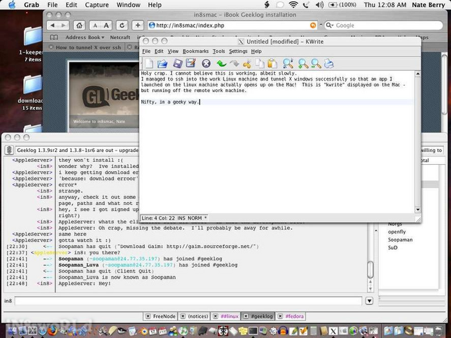Click the Firefox icon in the Dock
This screenshot has width=451, height=338.
(52, 331)
